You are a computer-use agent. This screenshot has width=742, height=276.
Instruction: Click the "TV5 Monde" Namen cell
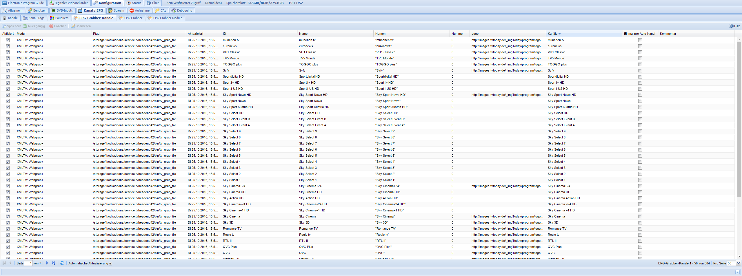[x=412, y=58]
